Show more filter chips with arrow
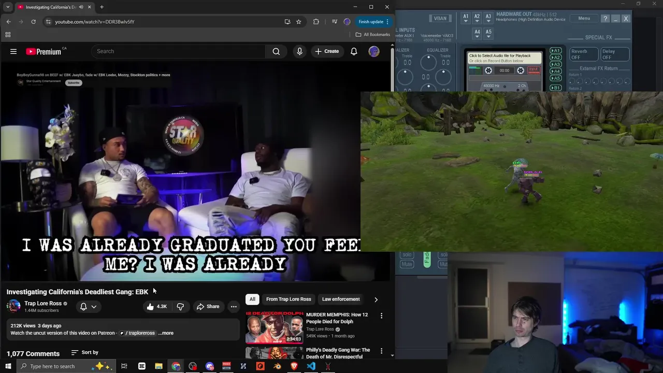The image size is (663, 373). coord(376,299)
